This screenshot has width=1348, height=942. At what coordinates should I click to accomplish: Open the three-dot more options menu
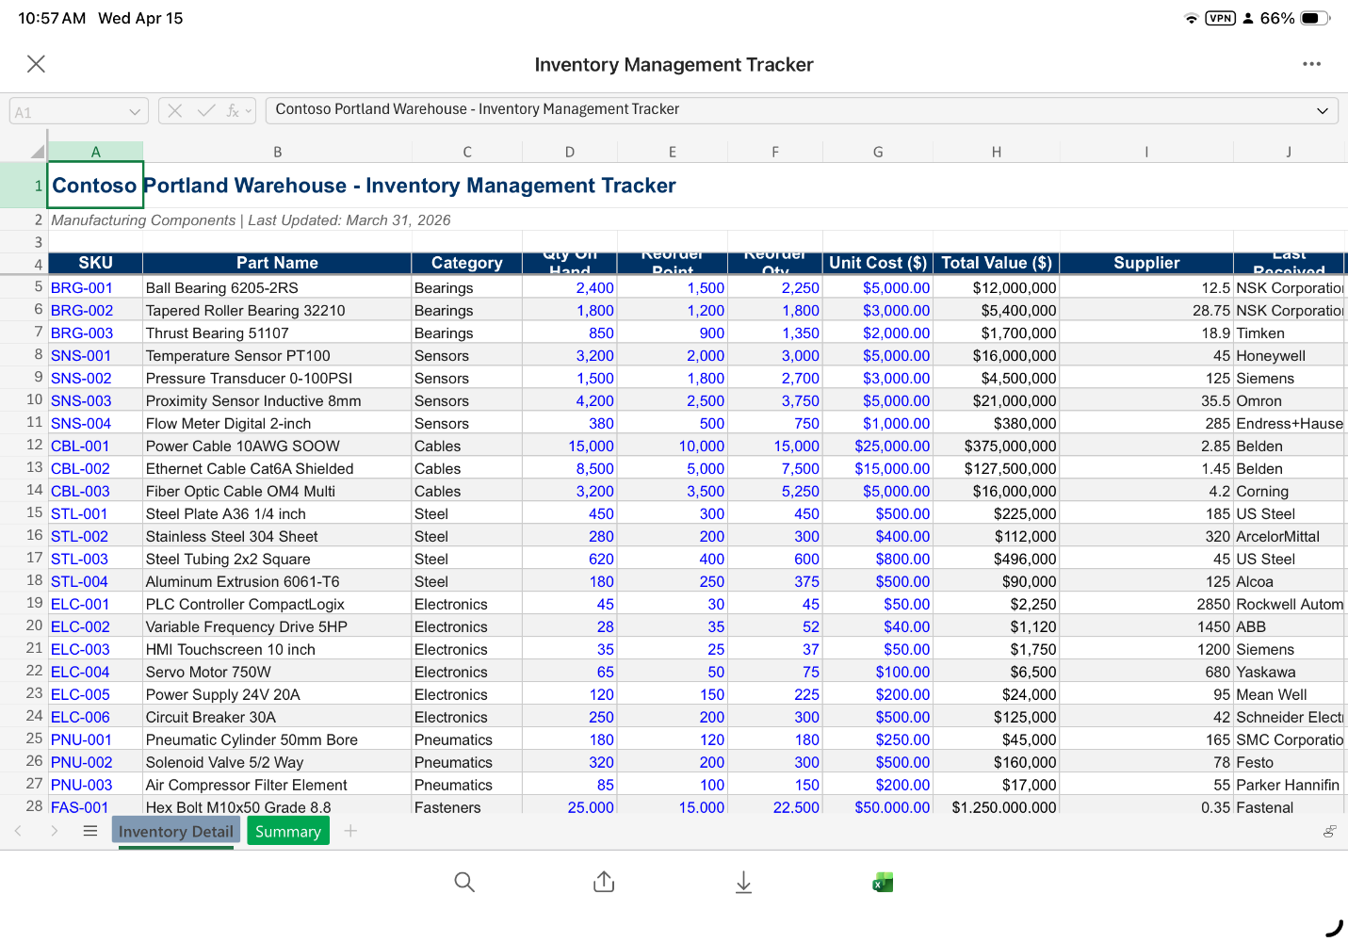1311,64
